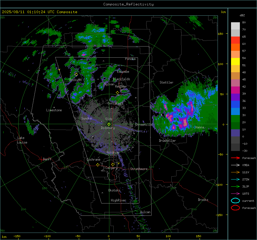Click the yellow diamond marker near RedDeer
The width and height of the screenshot is (257, 240).
117,93
